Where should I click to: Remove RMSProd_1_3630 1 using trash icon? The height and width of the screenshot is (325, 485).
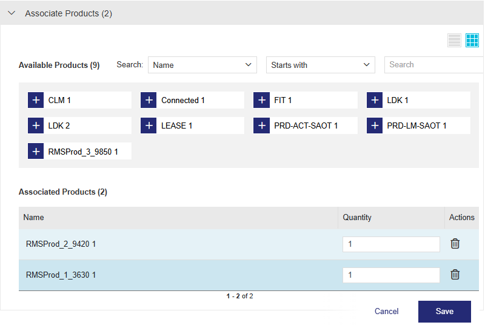coord(455,275)
